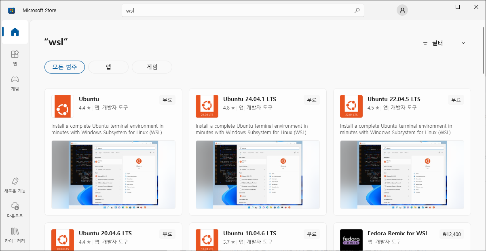
Task: Open the Home icon in sidebar
Action: coord(15,32)
